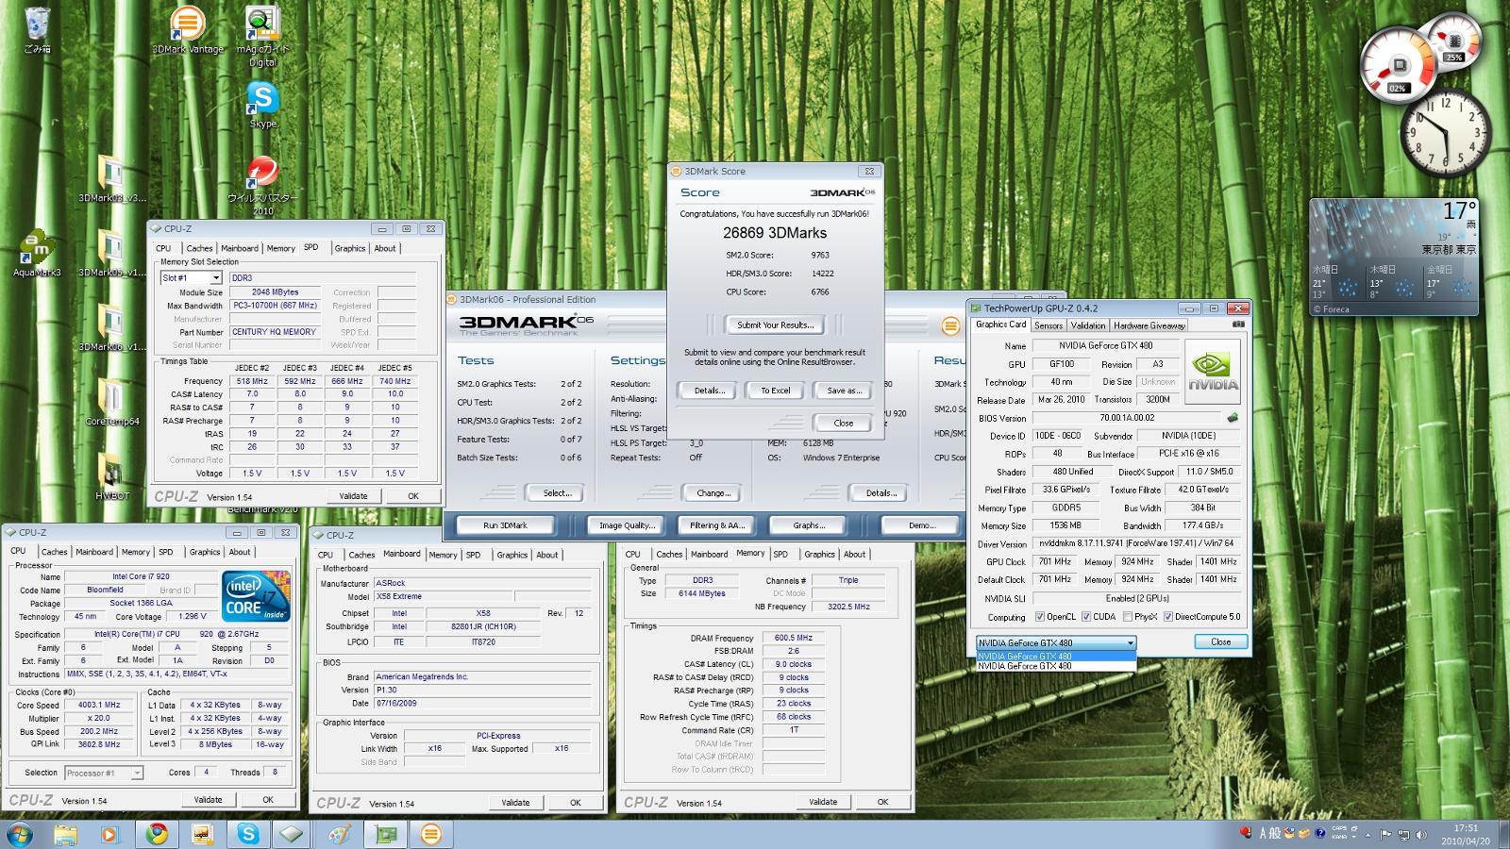1510x849 pixels.
Task: Switch to 3DMark in the taskbar
Action: tap(430, 834)
